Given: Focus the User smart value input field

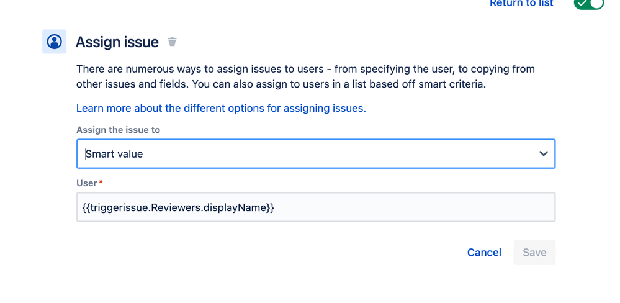Looking at the screenshot, I should pos(316,207).
